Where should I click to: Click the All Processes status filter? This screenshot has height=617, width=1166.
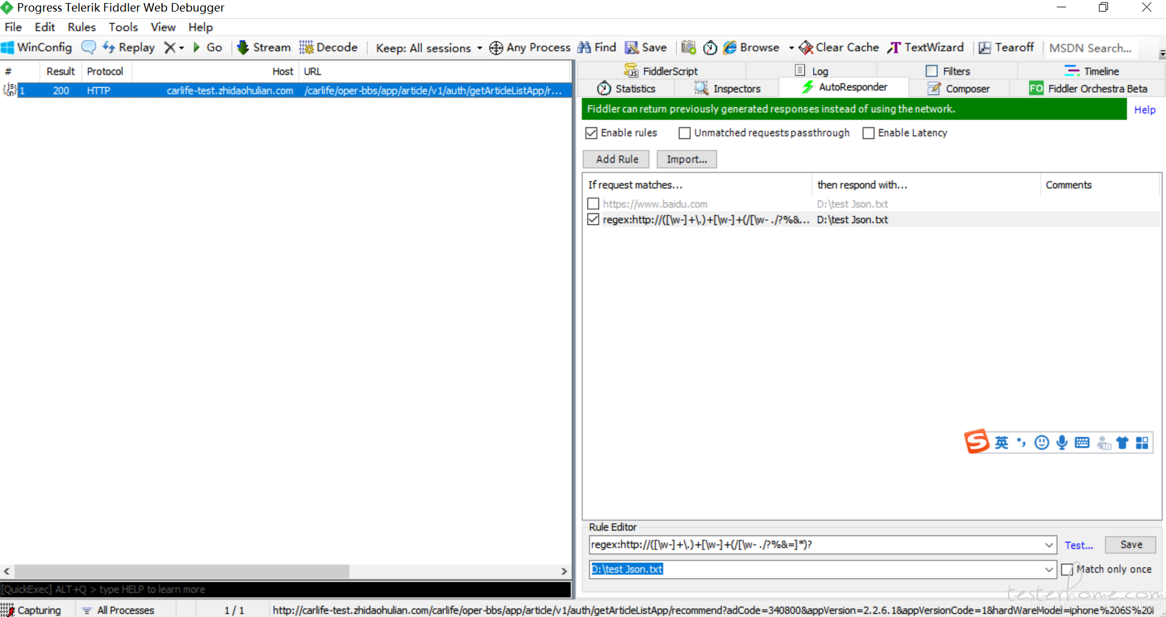118,610
